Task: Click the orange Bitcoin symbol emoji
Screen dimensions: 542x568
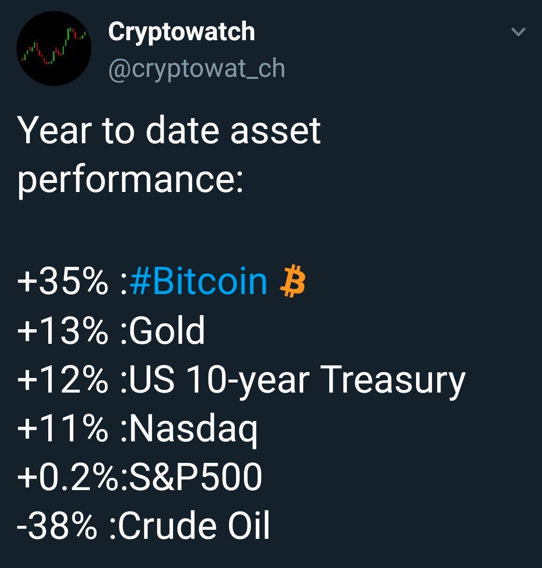Action: pyautogui.click(x=293, y=281)
